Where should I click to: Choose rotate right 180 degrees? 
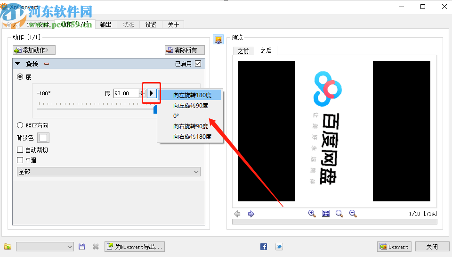tap(191, 137)
